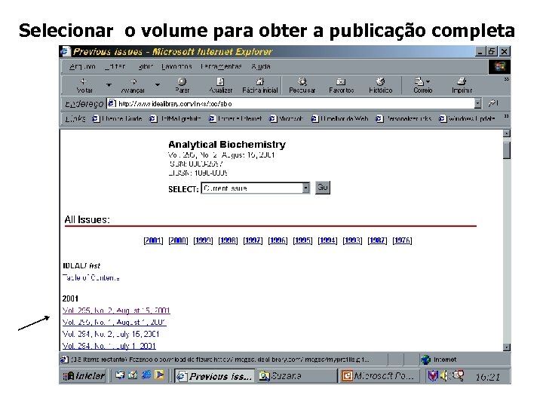Open Pesquisar search toolbar button
The image size is (543, 407).
pos(302,85)
